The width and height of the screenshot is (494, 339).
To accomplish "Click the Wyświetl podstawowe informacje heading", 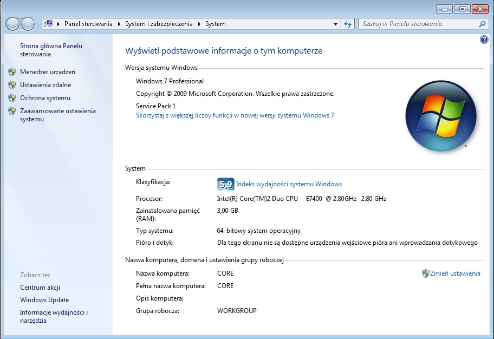I will click(x=224, y=51).
